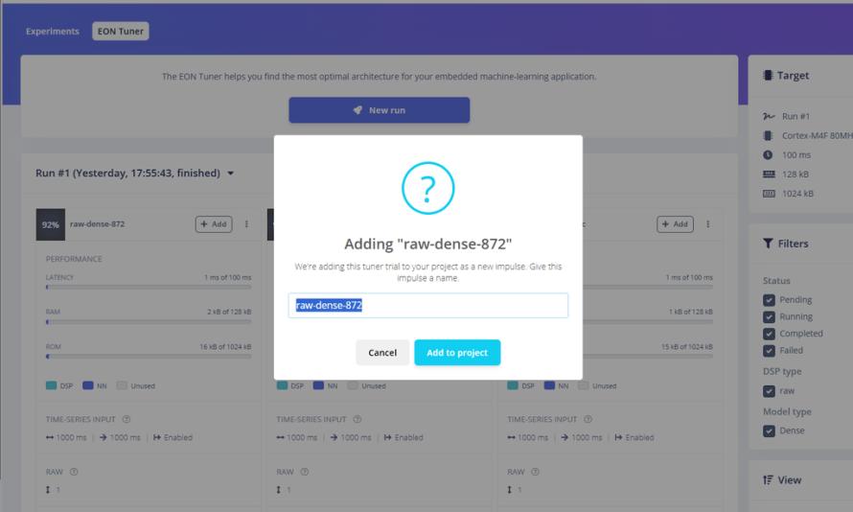Screen dimensions: 853x512
Task: Click the impulse name input field
Action: pyautogui.click(x=428, y=305)
